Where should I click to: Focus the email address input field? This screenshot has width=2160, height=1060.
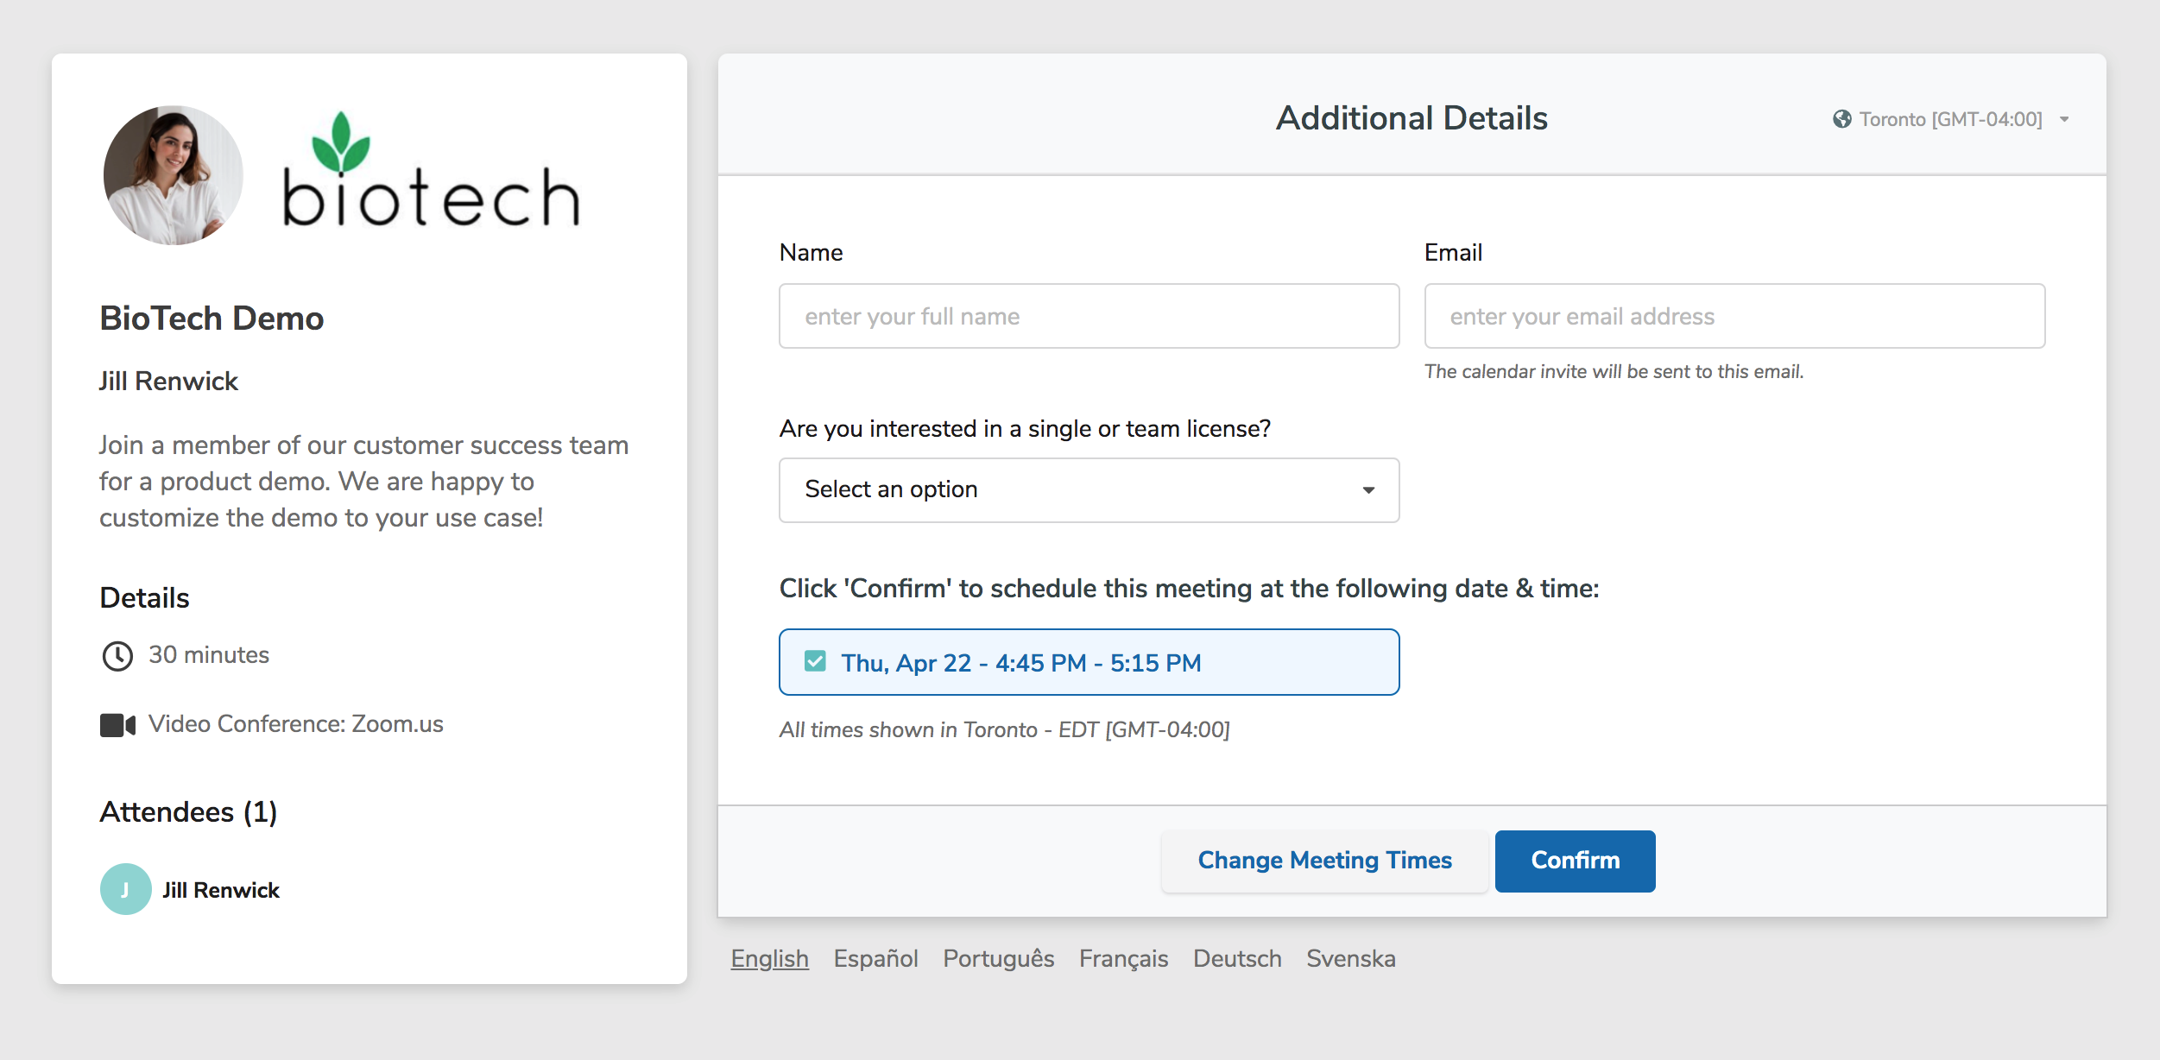(1734, 316)
